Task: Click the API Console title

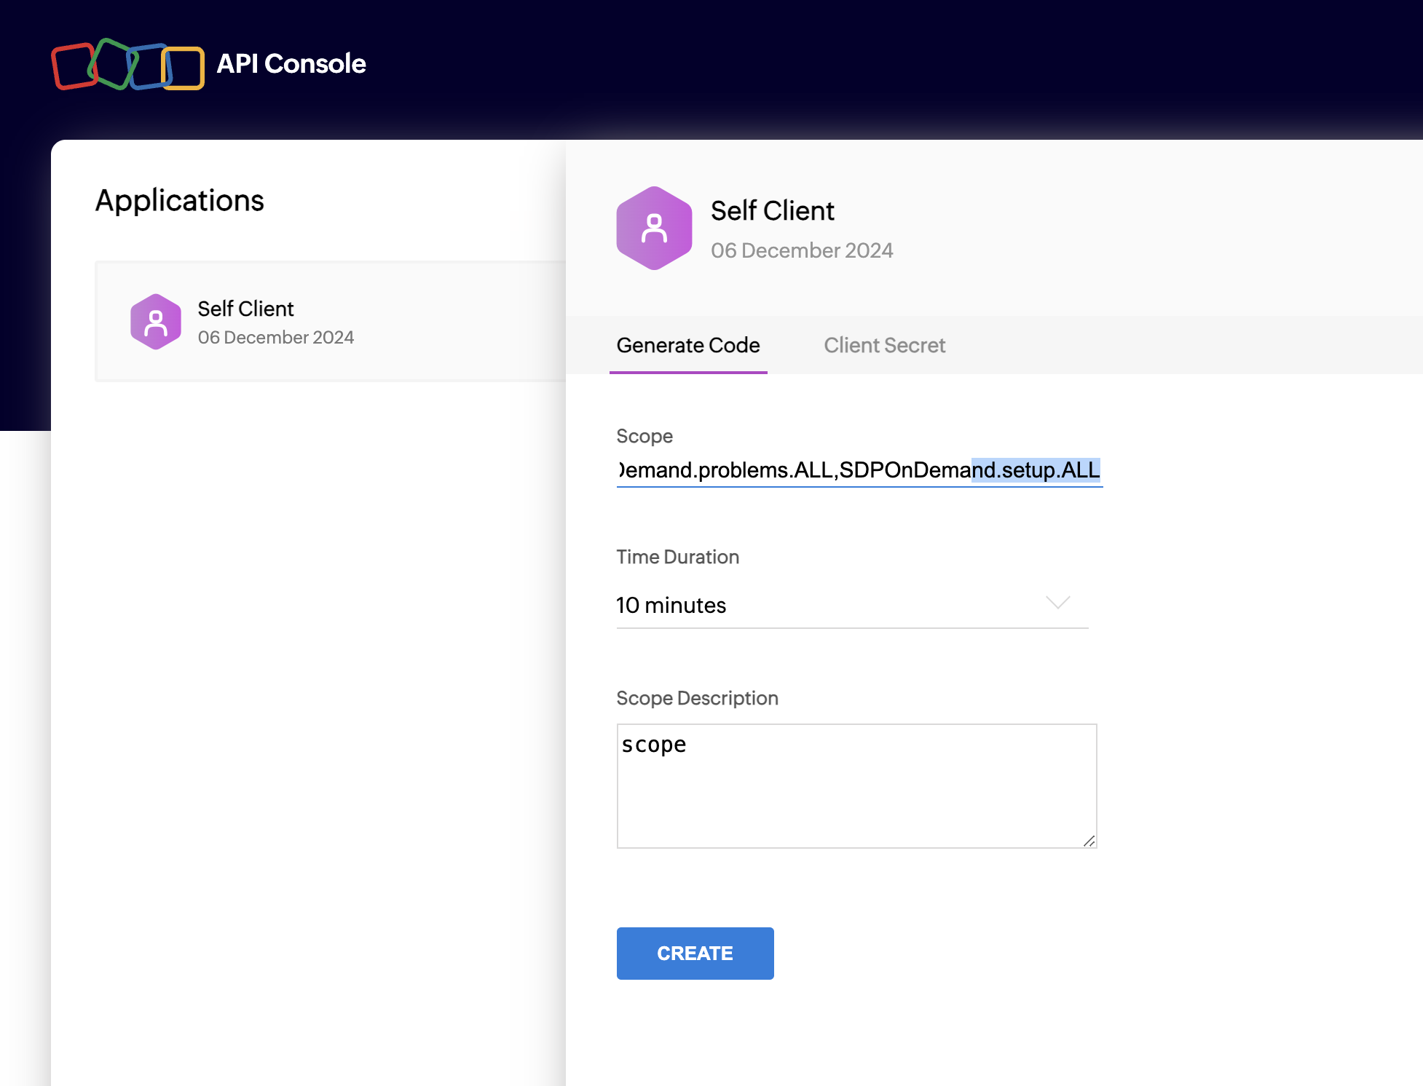Action: (x=291, y=64)
